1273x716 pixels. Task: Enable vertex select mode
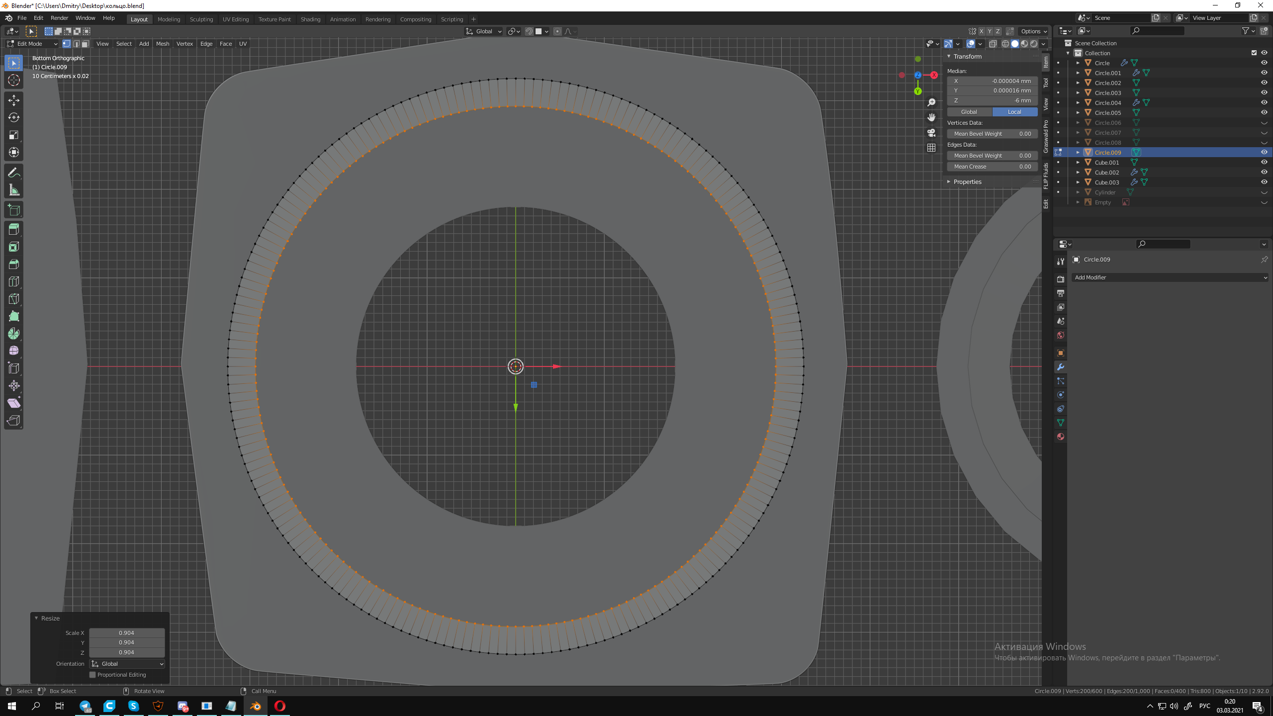(67, 44)
